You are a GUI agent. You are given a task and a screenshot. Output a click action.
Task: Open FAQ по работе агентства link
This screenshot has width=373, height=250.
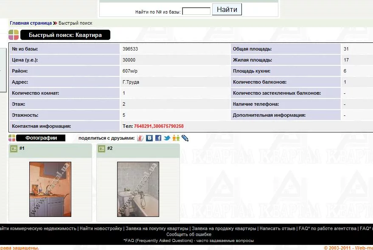[327, 228]
